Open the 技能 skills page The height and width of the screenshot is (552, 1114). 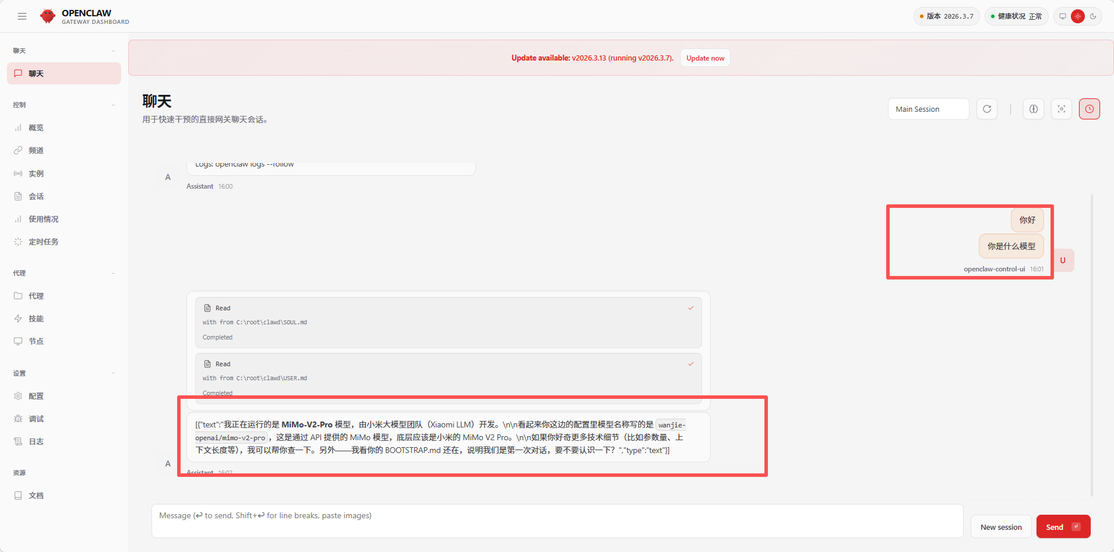(36, 319)
